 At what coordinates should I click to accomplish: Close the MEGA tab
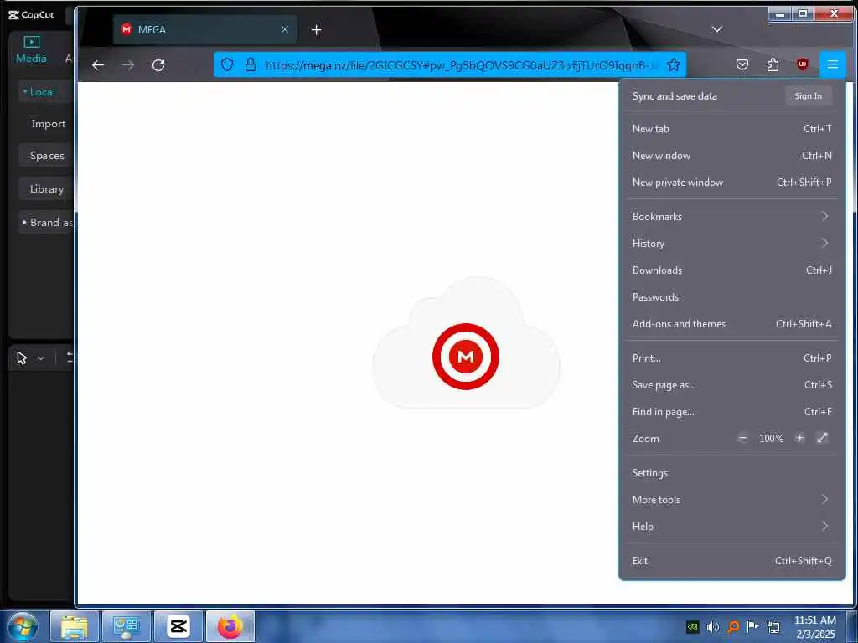pos(285,29)
